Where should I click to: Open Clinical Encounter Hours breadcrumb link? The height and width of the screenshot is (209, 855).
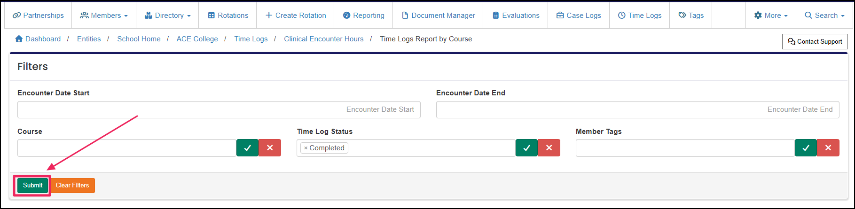(x=324, y=39)
